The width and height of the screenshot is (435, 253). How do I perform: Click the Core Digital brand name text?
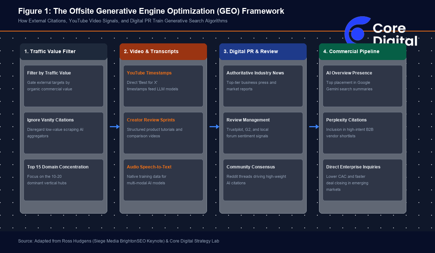click(x=395, y=35)
